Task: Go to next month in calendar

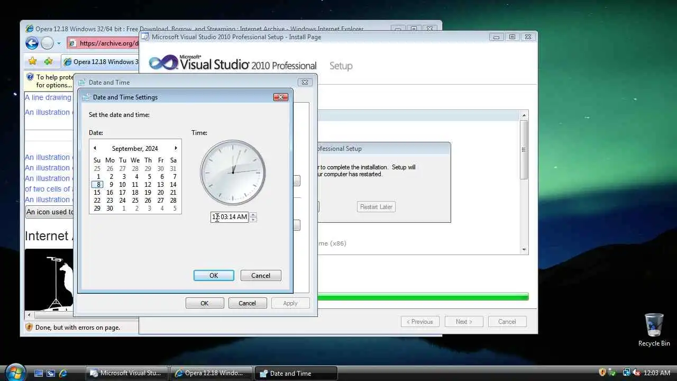Action: [x=176, y=148]
